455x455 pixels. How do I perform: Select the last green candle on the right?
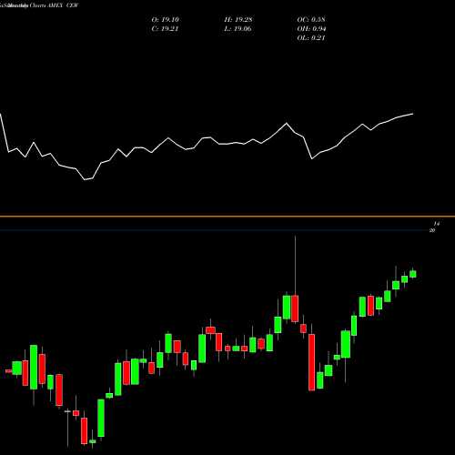[413, 274]
